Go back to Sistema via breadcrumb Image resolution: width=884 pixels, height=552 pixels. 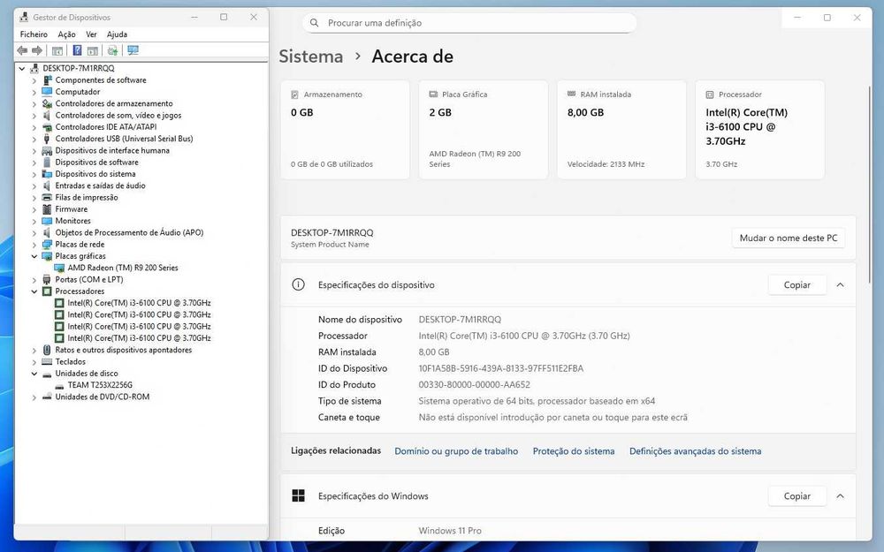coord(310,57)
